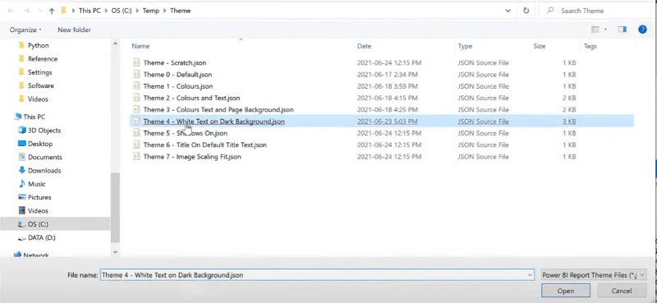Sort files by the Date column

coord(364,46)
